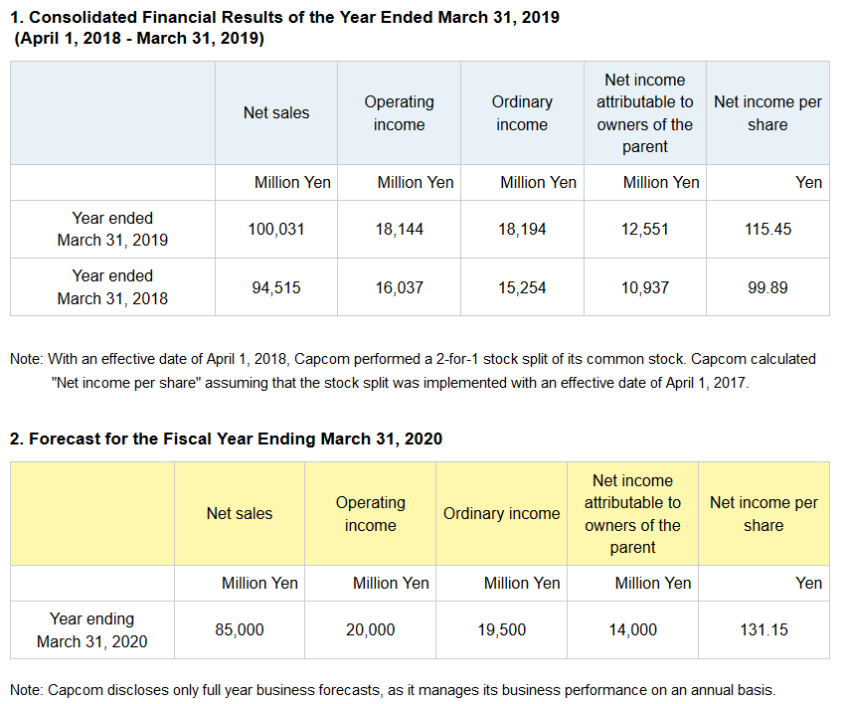The image size is (847, 704).
Task: Click net income value 10,937
Action: pos(645,287)
